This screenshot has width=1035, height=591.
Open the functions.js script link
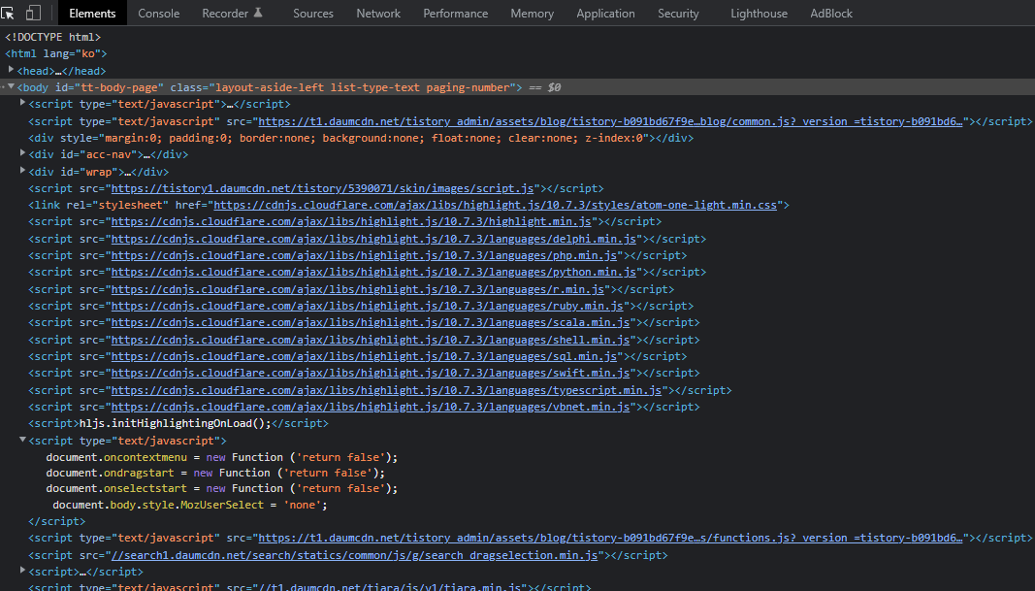point(610,539)
